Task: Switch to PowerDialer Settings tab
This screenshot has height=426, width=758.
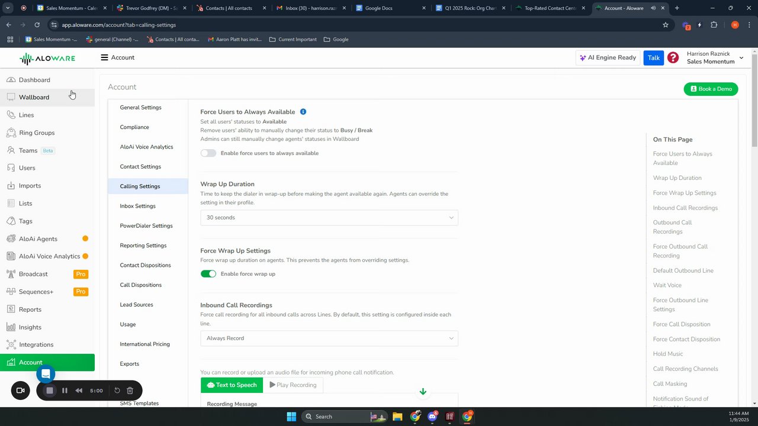Action: [x=146, y=226]
